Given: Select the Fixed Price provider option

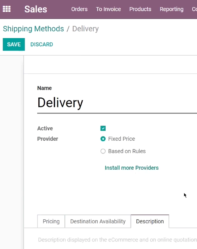Looking at the screenshot, I should (103, 139).
